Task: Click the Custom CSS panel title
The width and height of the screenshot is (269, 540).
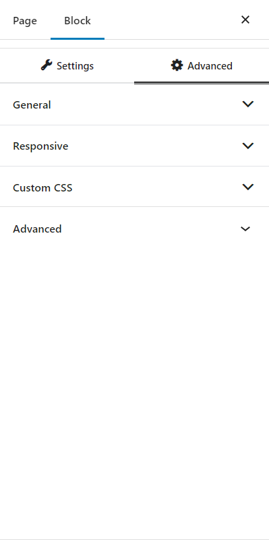Action: coord(42,187)
